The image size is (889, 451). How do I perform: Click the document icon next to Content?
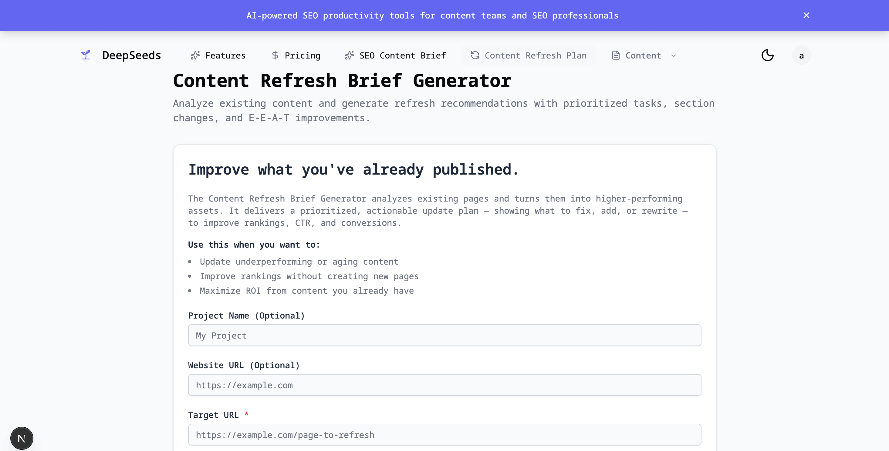[616, 55]
